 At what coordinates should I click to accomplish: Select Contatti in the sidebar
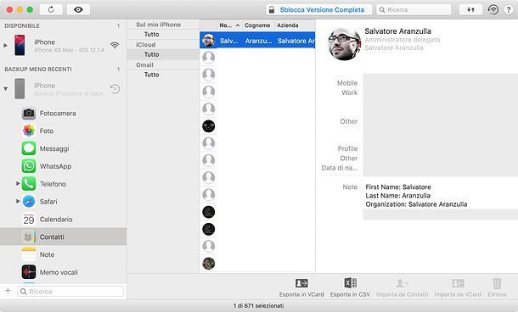coord(63,237)
